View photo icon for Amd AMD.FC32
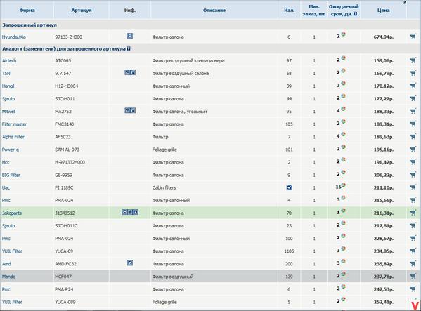Screen dimensions: 421x311 (x=130, y=263)
